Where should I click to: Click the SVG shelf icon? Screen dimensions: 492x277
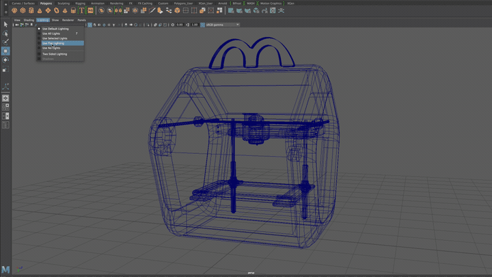(x=90, y=11)
